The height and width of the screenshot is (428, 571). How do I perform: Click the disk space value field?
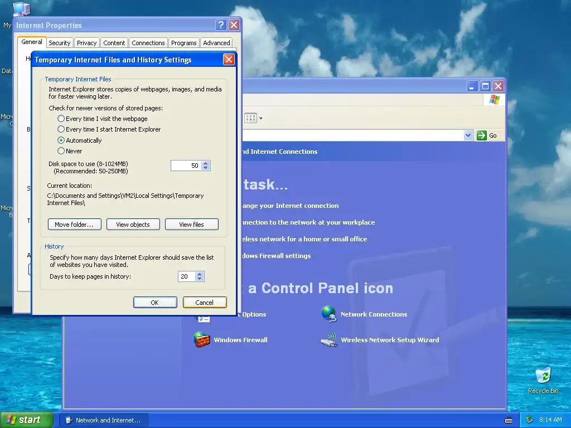(x=186, y=166)
